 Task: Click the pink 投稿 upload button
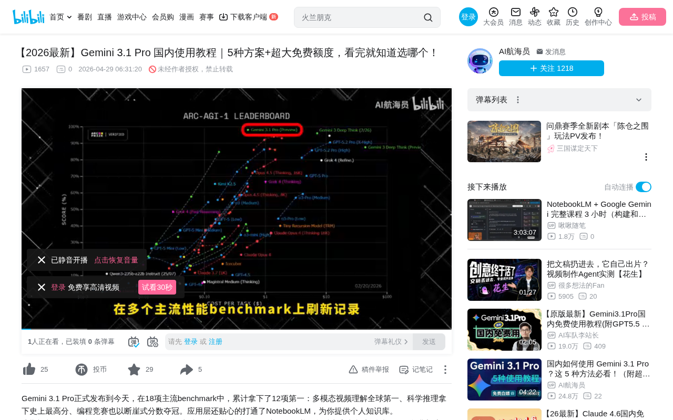(643, 17)
